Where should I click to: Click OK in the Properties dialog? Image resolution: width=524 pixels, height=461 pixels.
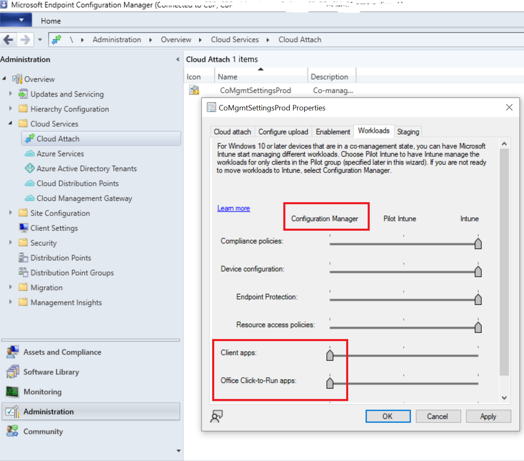[x=388, y=416]
